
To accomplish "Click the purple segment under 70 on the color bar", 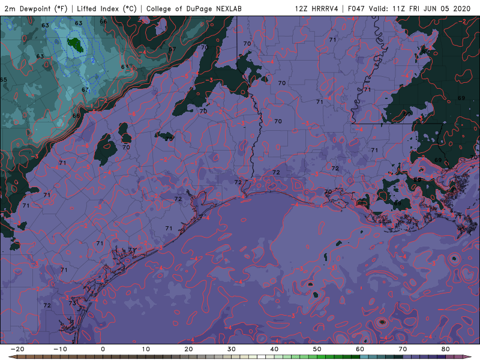I will tap(407, 357).
